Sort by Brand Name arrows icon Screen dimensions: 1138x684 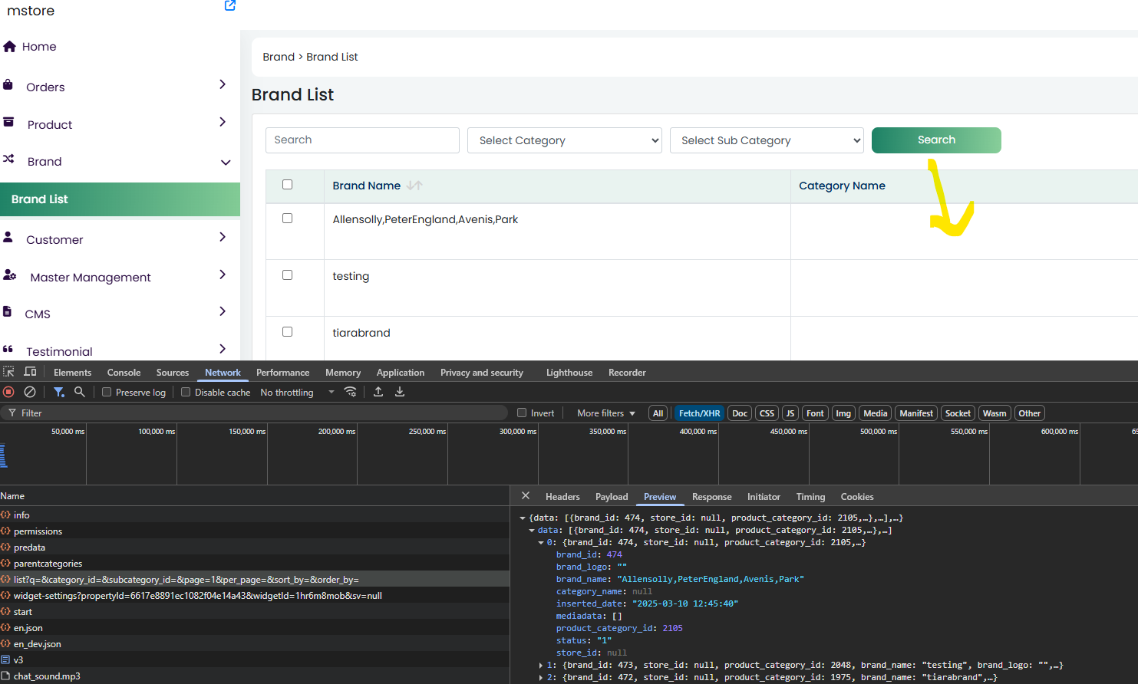(x=415, y=186)
